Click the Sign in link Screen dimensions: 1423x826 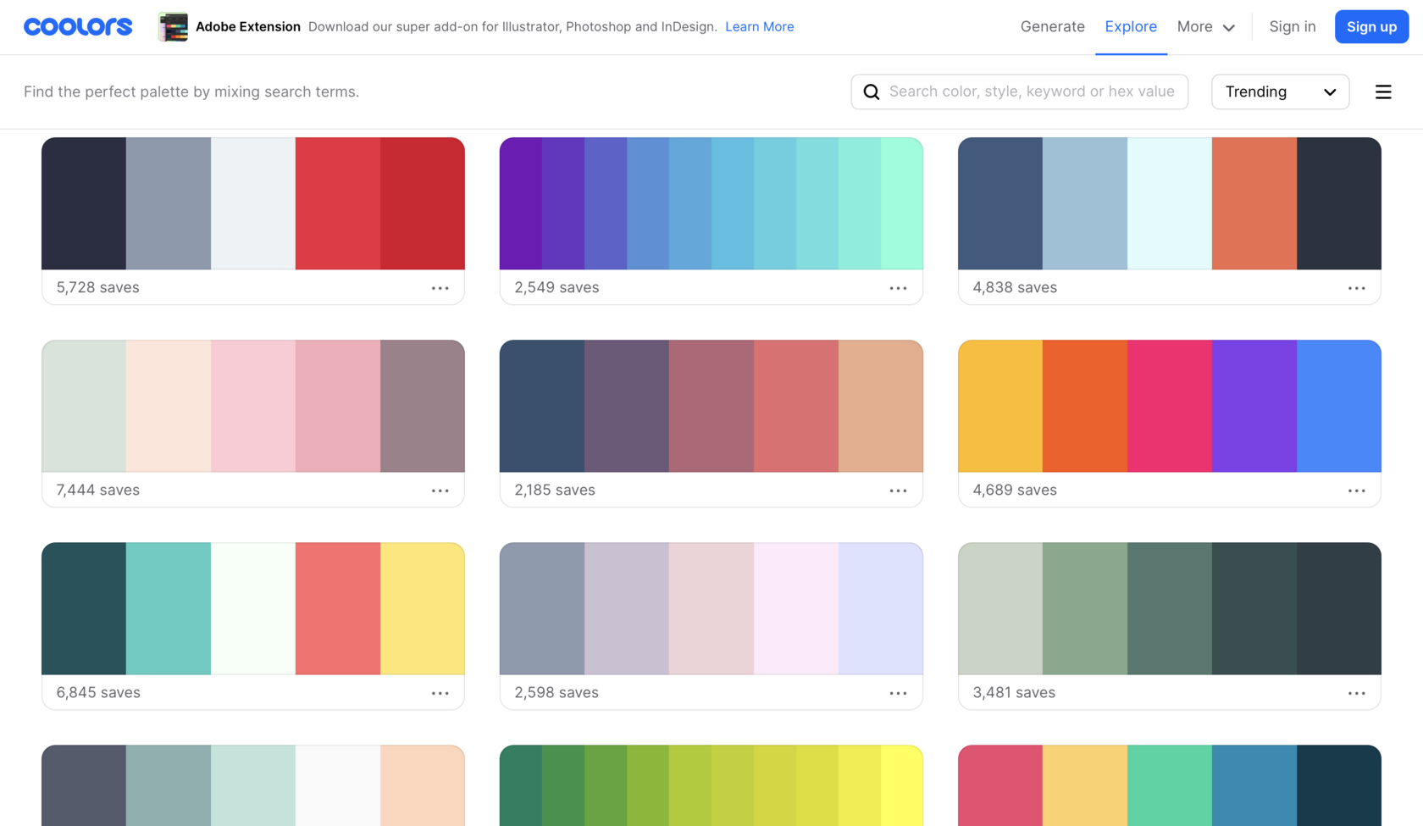click(x=1292, y=27)
